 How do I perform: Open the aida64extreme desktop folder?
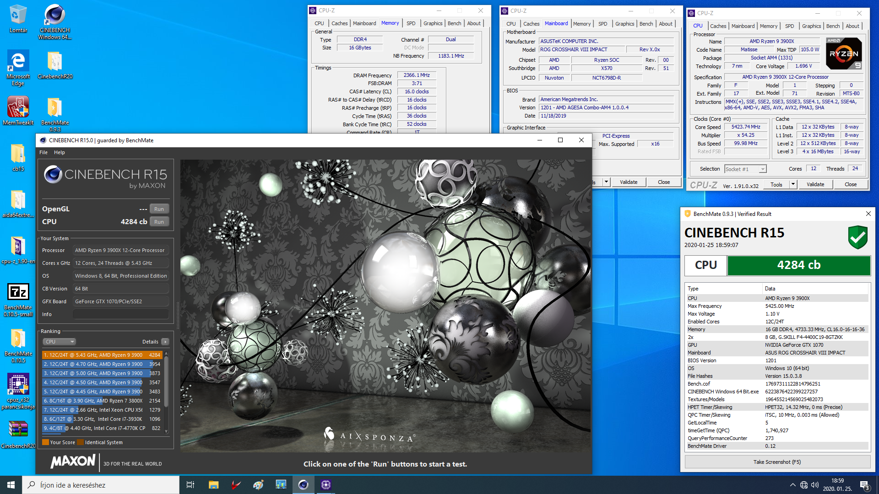pyautogui.click(x=18, y=204)
